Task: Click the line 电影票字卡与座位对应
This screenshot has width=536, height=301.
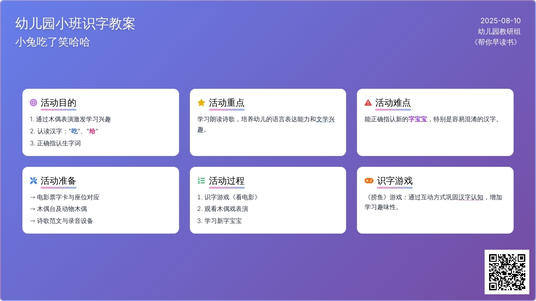Action: click(x=65, y=197)
